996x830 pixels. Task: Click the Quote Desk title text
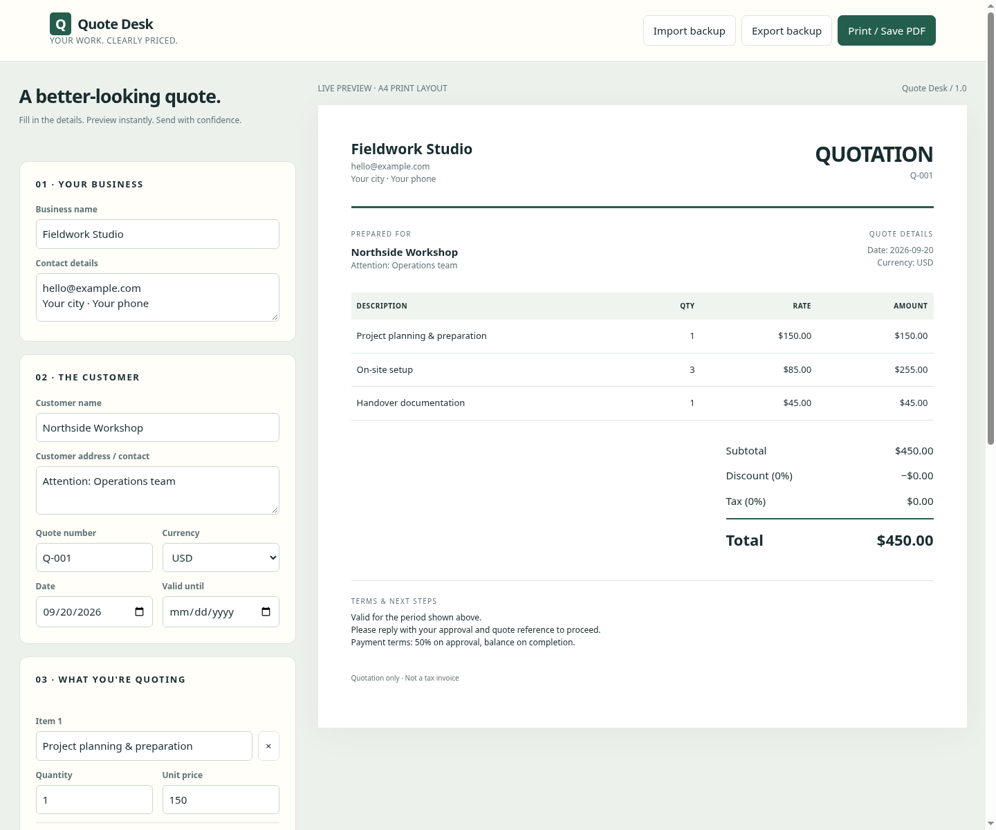click(116, 24)
